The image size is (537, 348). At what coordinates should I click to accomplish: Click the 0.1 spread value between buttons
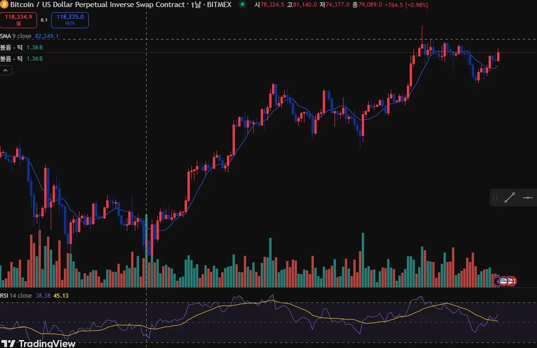pos(44,20)
